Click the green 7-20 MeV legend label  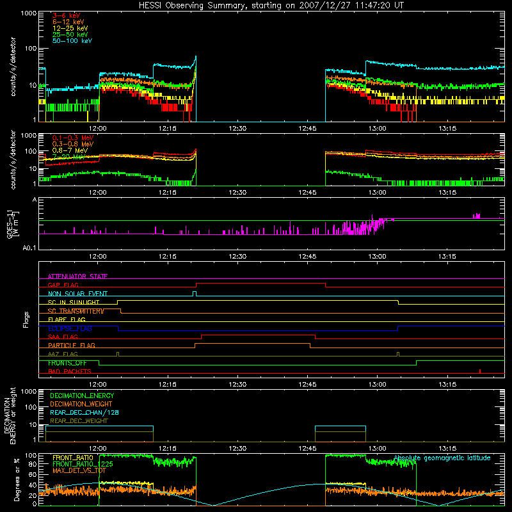click(68, 157)
